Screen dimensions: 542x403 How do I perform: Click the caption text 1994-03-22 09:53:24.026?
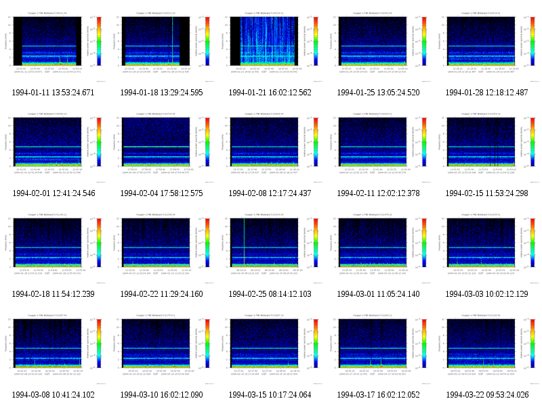click(x=487, y=395)
